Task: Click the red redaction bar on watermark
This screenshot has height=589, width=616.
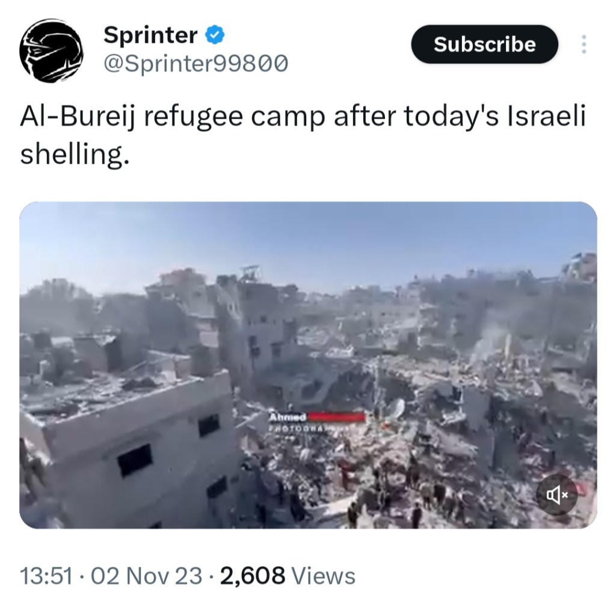Action: [x=336, y=417]
